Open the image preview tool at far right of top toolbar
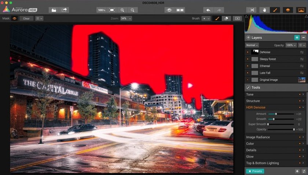The image size is (308, 175). (301, 10)
